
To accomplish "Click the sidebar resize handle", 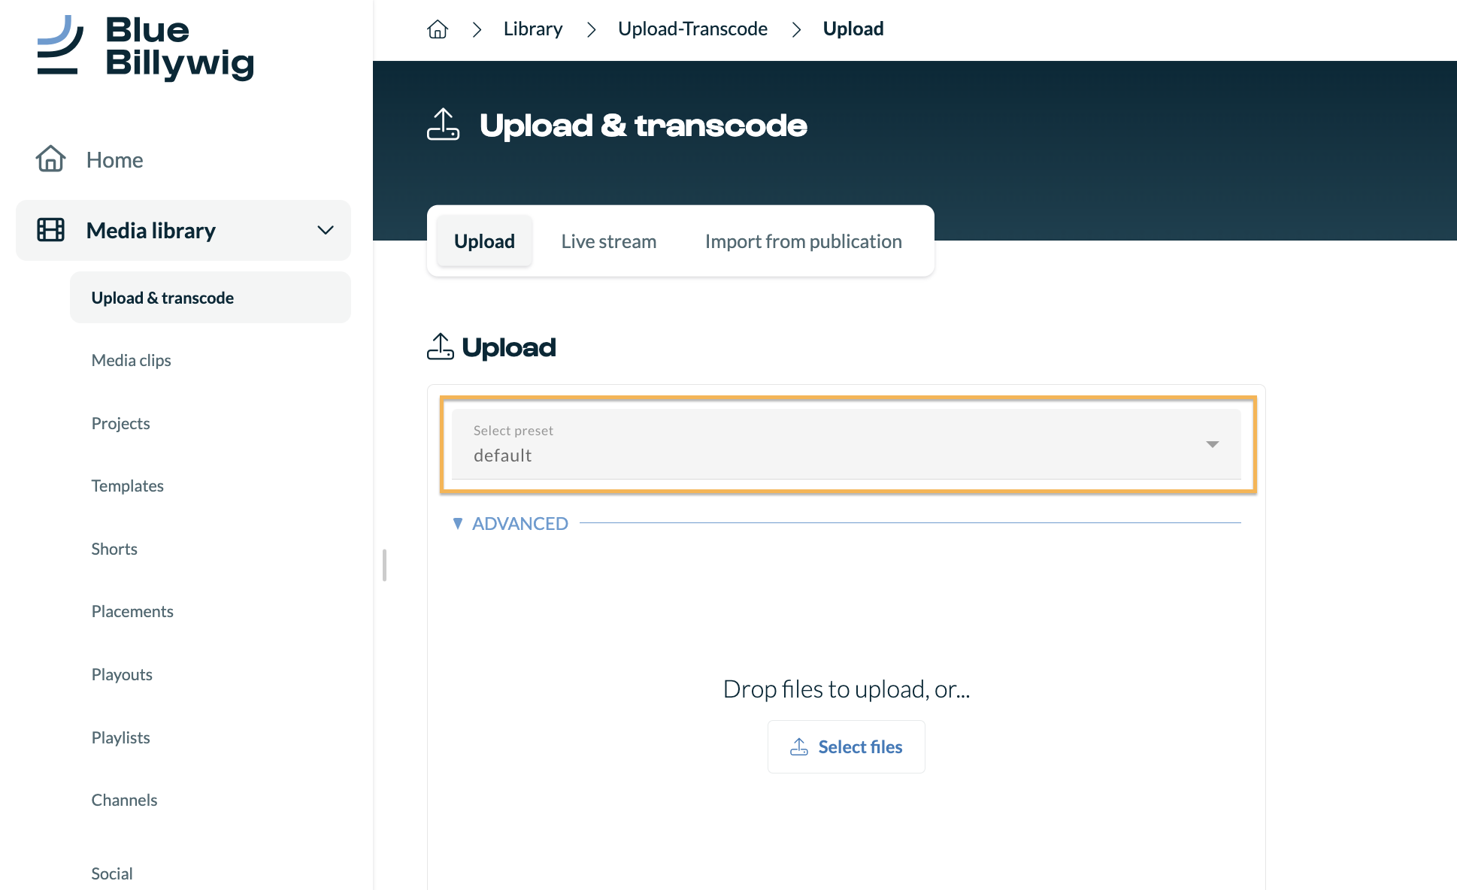I will tap(384, 565).
